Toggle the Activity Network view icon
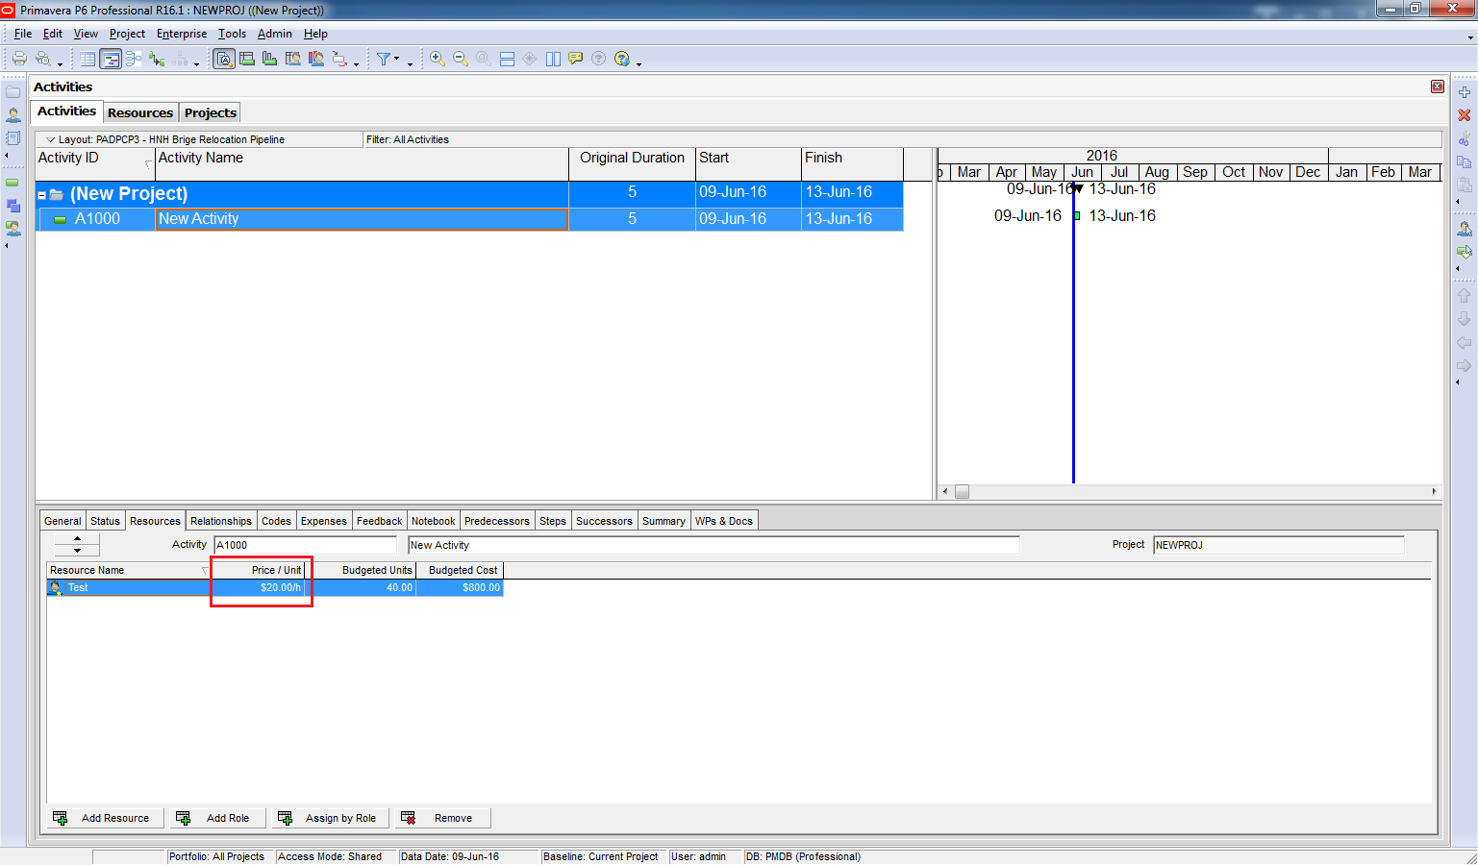This screenshot has width=1478, height=865. tap(134, 60)
